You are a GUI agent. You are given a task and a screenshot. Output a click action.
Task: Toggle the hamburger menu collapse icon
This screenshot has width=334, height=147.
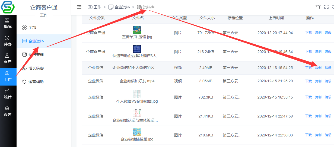click(x=79, y=7)
